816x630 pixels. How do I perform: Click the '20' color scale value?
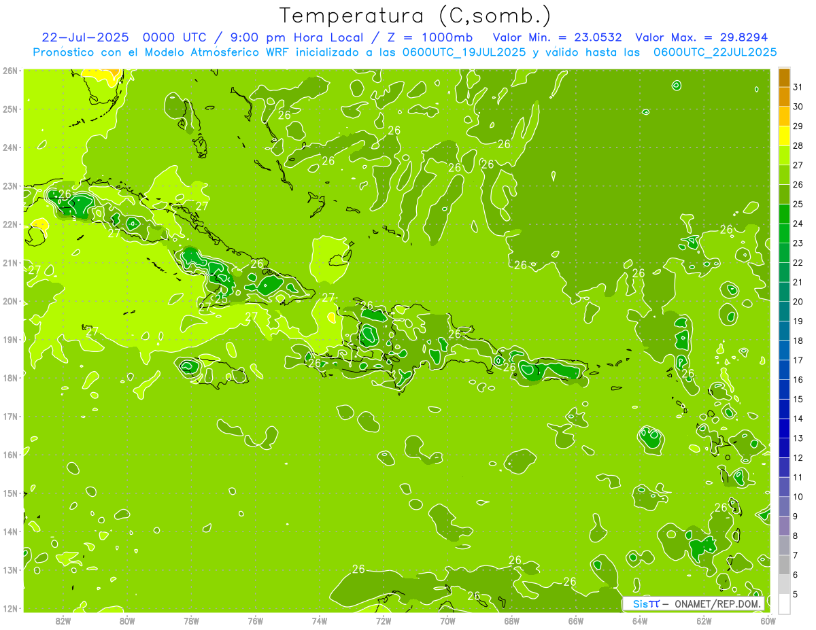coord(798,302)
